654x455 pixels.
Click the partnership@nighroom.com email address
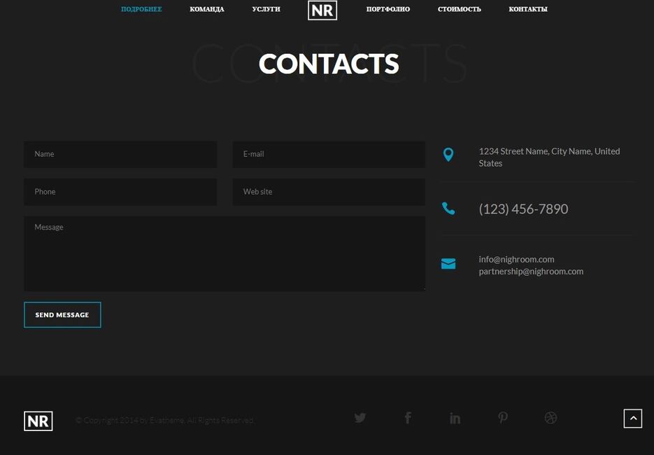pyautogui.click(x=531, y=272)
